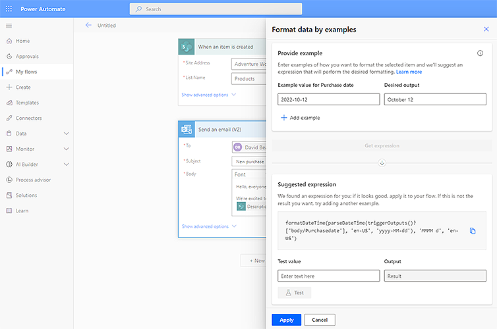This screenshot has width=497, height=329.
Task: Open Templates in the sidebar
Action: [36, 103]
